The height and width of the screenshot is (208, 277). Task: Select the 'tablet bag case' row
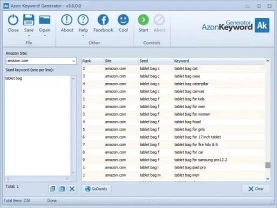[x=173, y=76]
